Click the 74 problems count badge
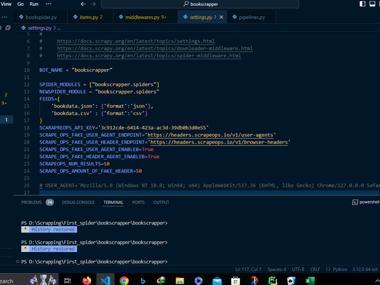Viewport: 380px width, 285px height. (x=50, y=203)
